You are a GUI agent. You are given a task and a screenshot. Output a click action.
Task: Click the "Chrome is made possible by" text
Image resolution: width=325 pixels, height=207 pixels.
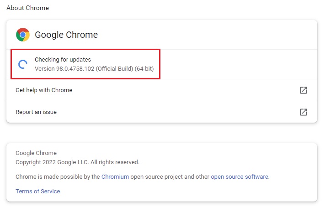point(58,176)
